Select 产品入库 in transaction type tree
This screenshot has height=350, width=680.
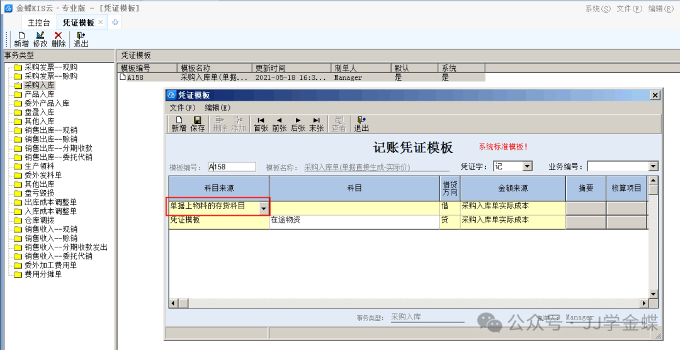point(39,94)
